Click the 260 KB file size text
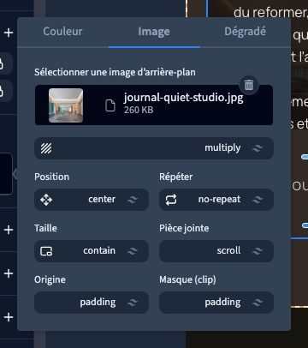Image resolution: width=308 pixels, height=348 pixels. pyautogui.click(x=139, y=110)
